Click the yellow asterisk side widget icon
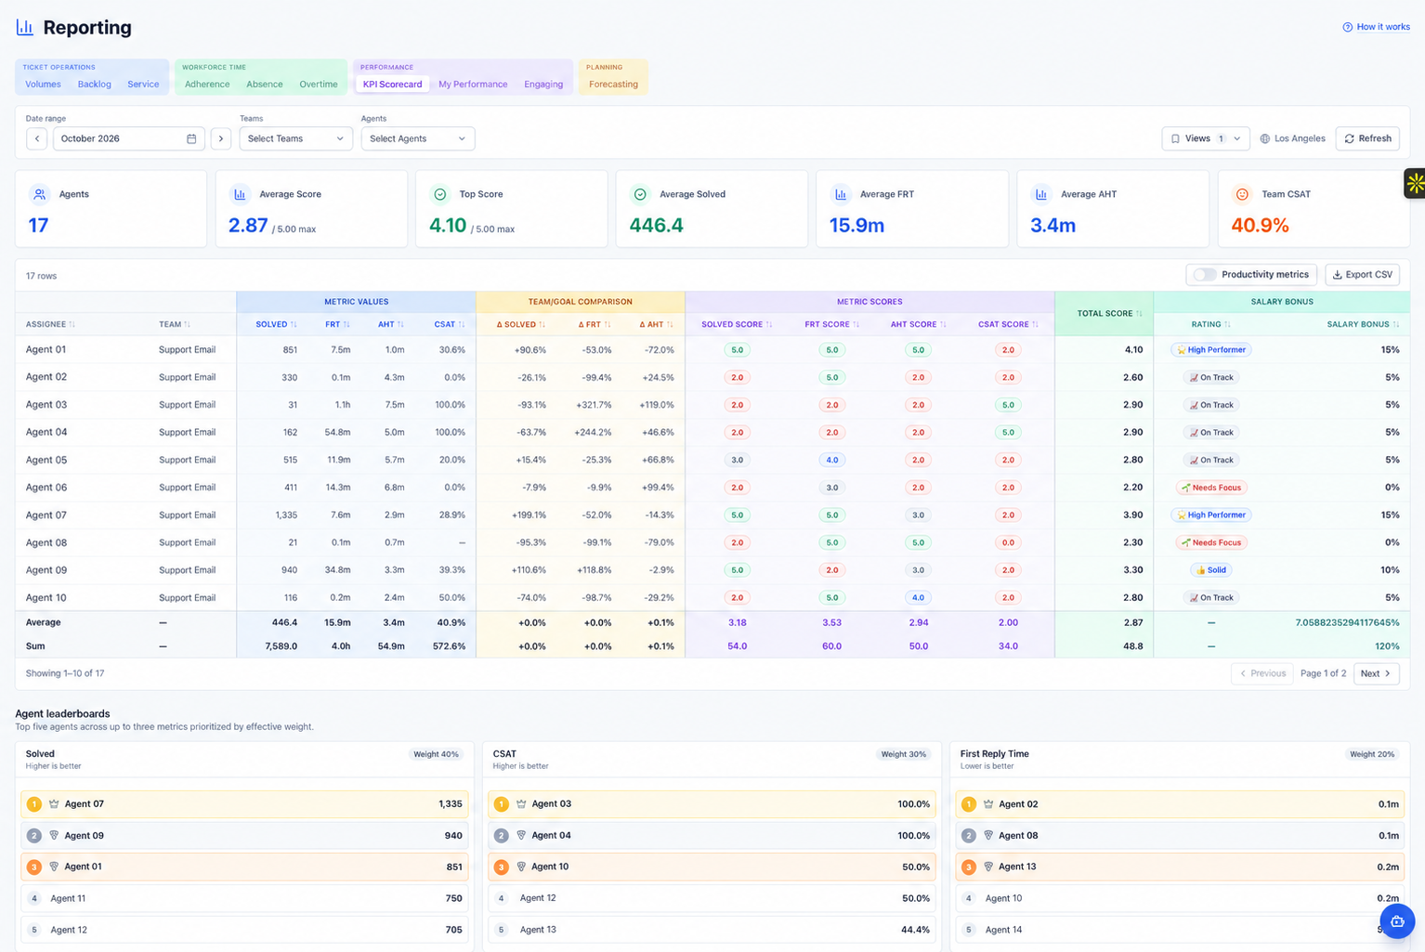 1414,184
